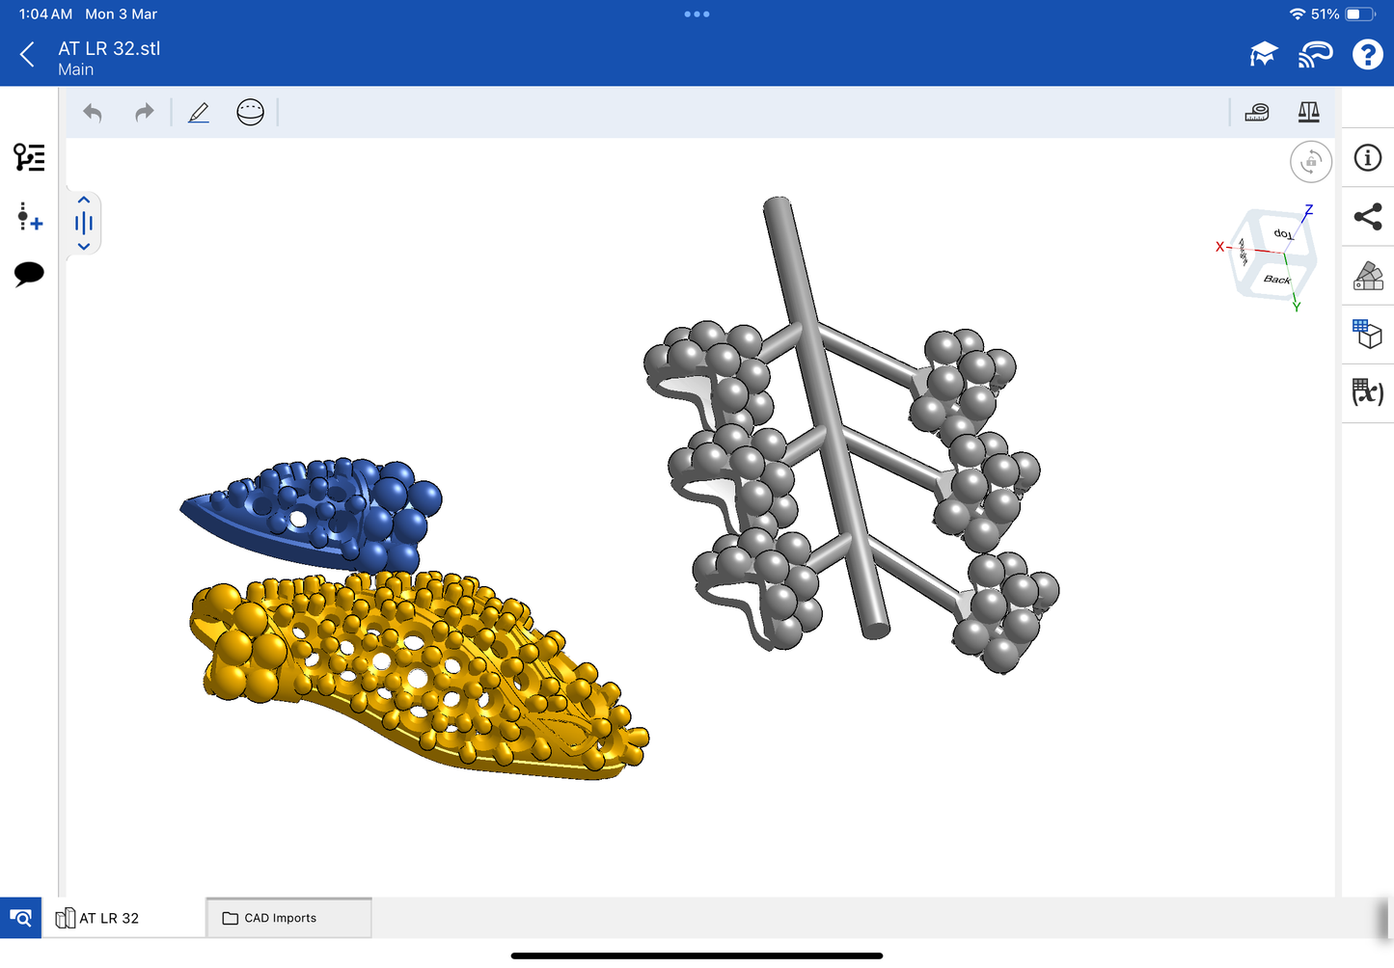Redo the previous action
This screenshot has height=968, width=1394.
pos(144,113)
